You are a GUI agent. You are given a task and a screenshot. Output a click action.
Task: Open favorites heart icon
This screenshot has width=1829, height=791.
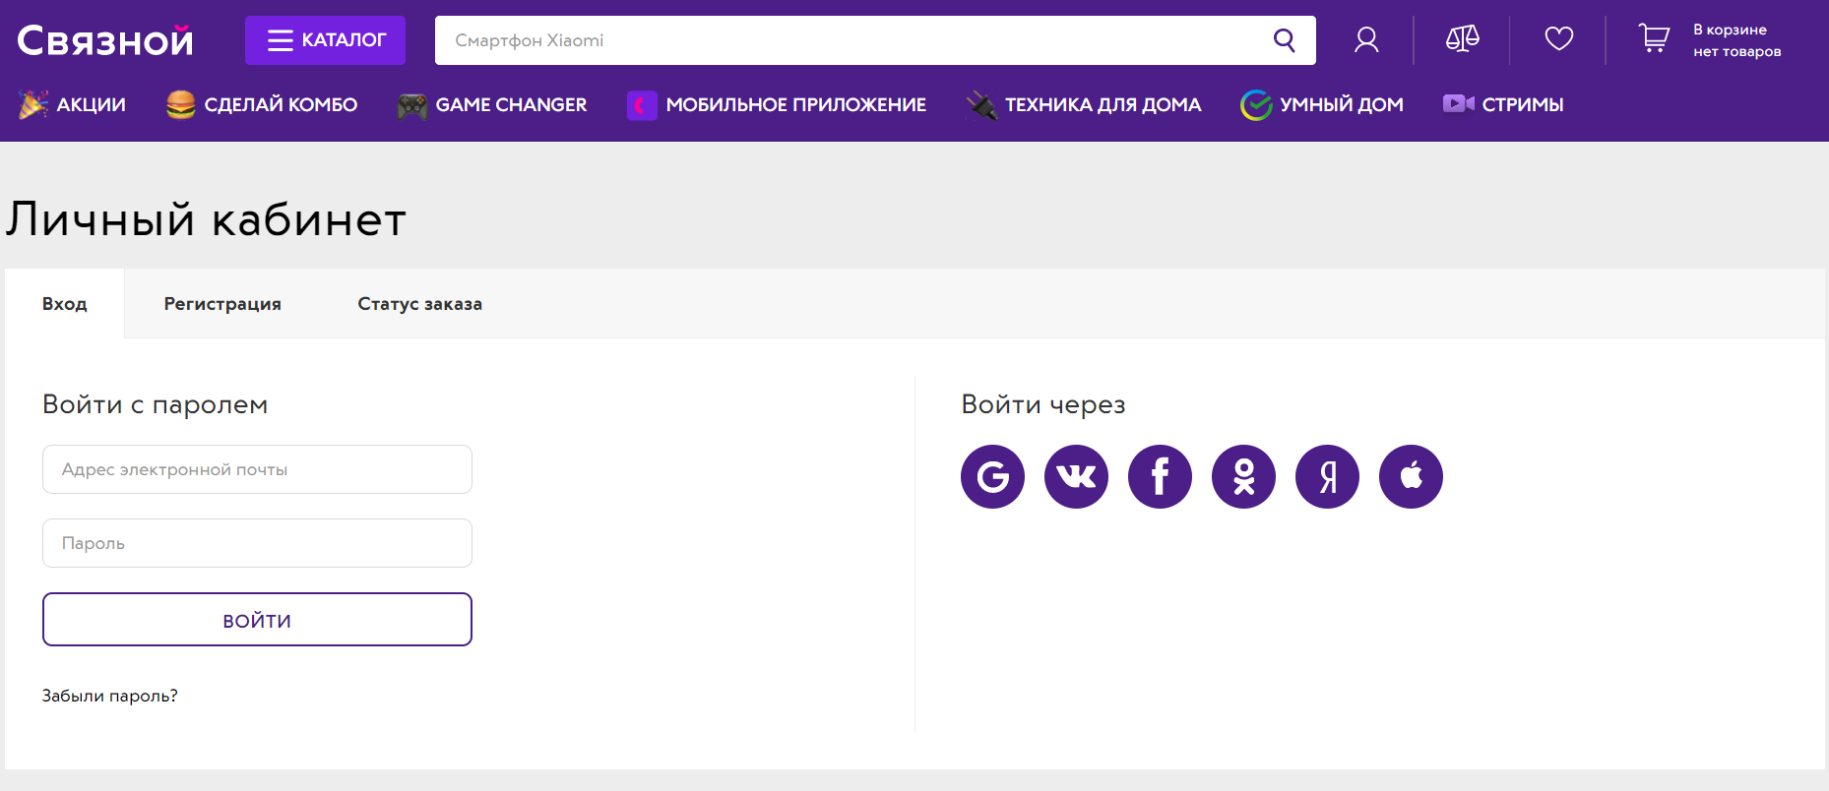tap(1559, 39)
